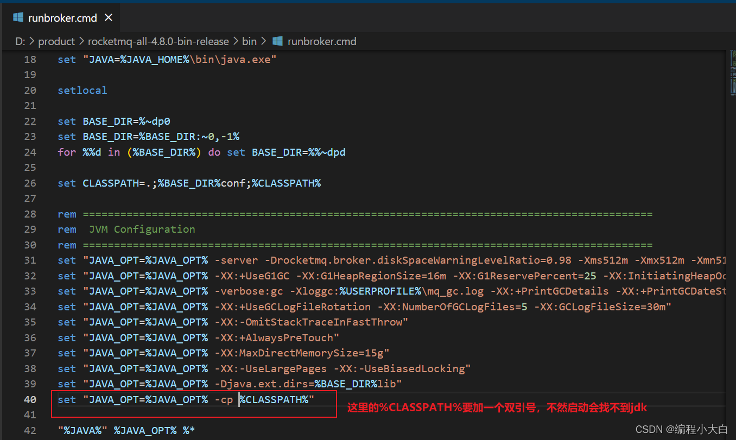Click the '-XX:-OmitStackTraceInFastThrow' text
The height and width of the screenshot is (440, 736).
coord(308,322)
